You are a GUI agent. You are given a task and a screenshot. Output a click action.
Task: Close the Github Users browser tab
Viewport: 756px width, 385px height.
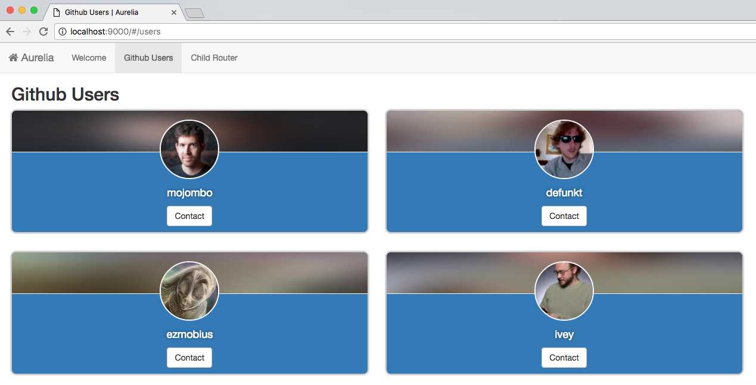click(173, 12)
